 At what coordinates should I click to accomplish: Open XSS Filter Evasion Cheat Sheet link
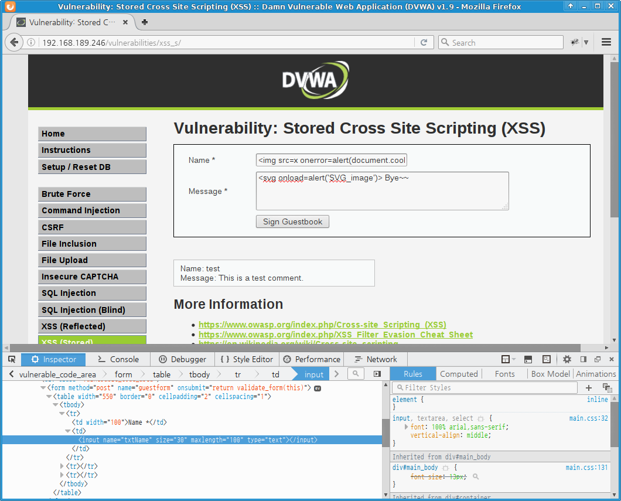(x=336, y=335)
